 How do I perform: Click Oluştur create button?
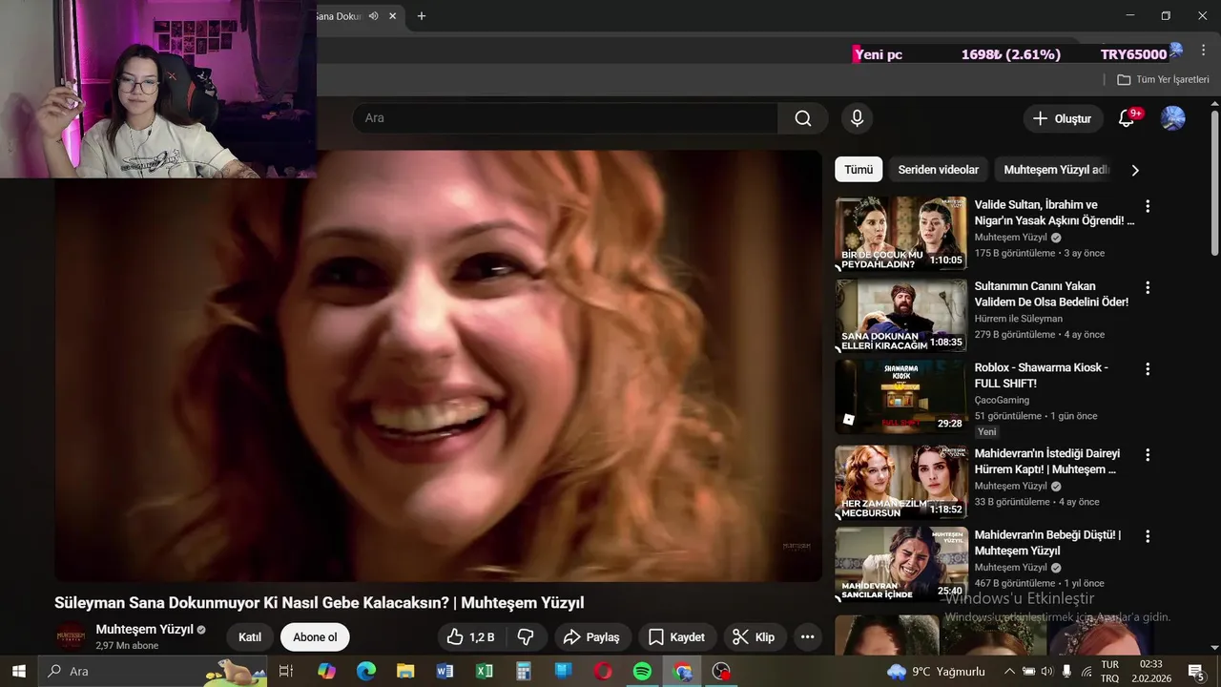pos(1063,118)
